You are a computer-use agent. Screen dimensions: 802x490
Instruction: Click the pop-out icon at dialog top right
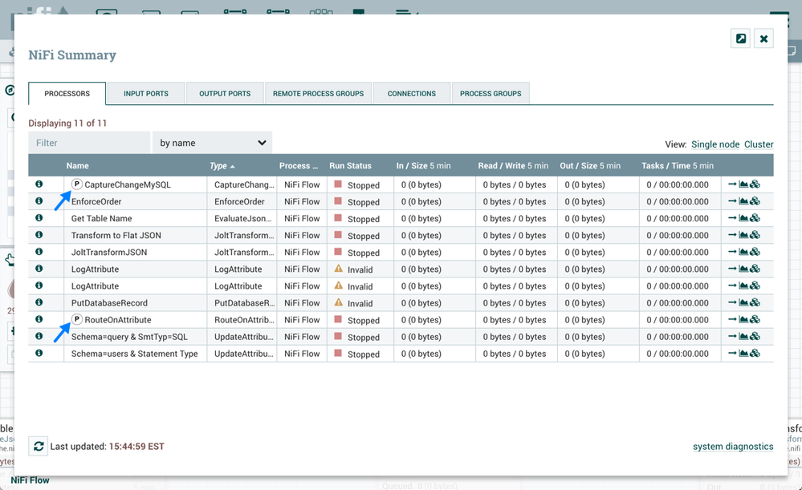741,38
